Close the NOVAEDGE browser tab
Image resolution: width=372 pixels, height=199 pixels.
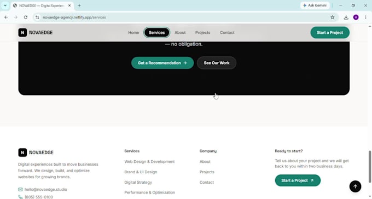pos(69,5)
